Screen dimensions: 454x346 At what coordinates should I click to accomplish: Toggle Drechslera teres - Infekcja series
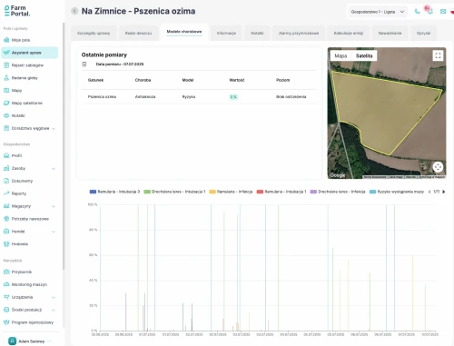click(338, 192)
